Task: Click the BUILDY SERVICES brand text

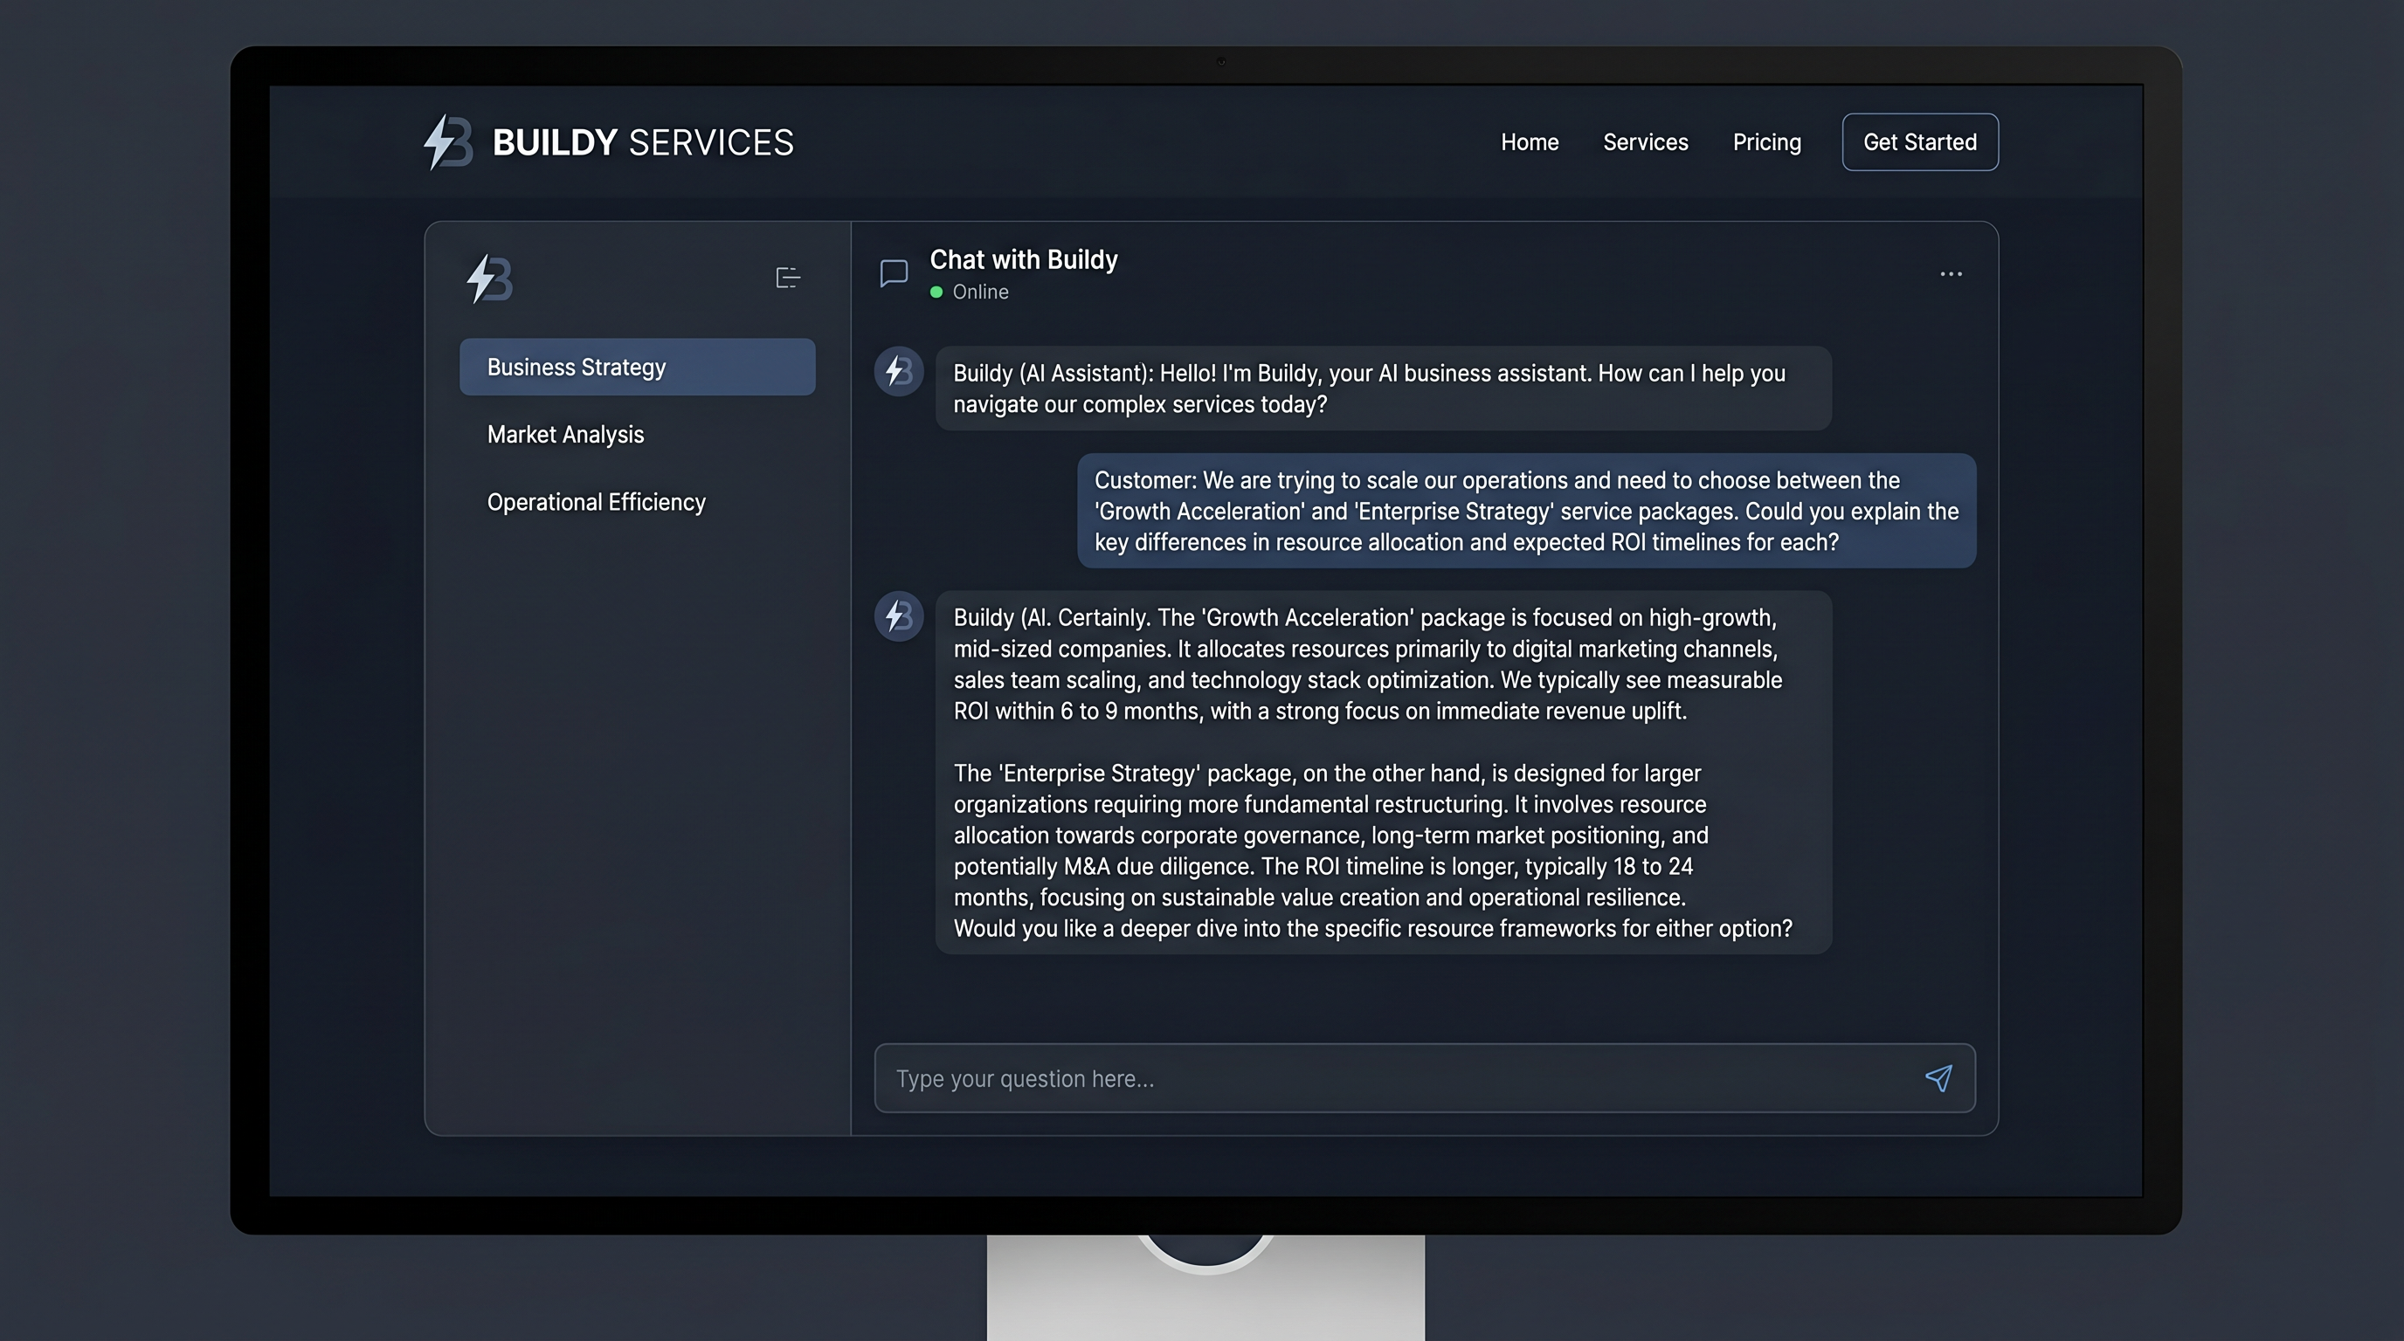Action: pos(643,142)
